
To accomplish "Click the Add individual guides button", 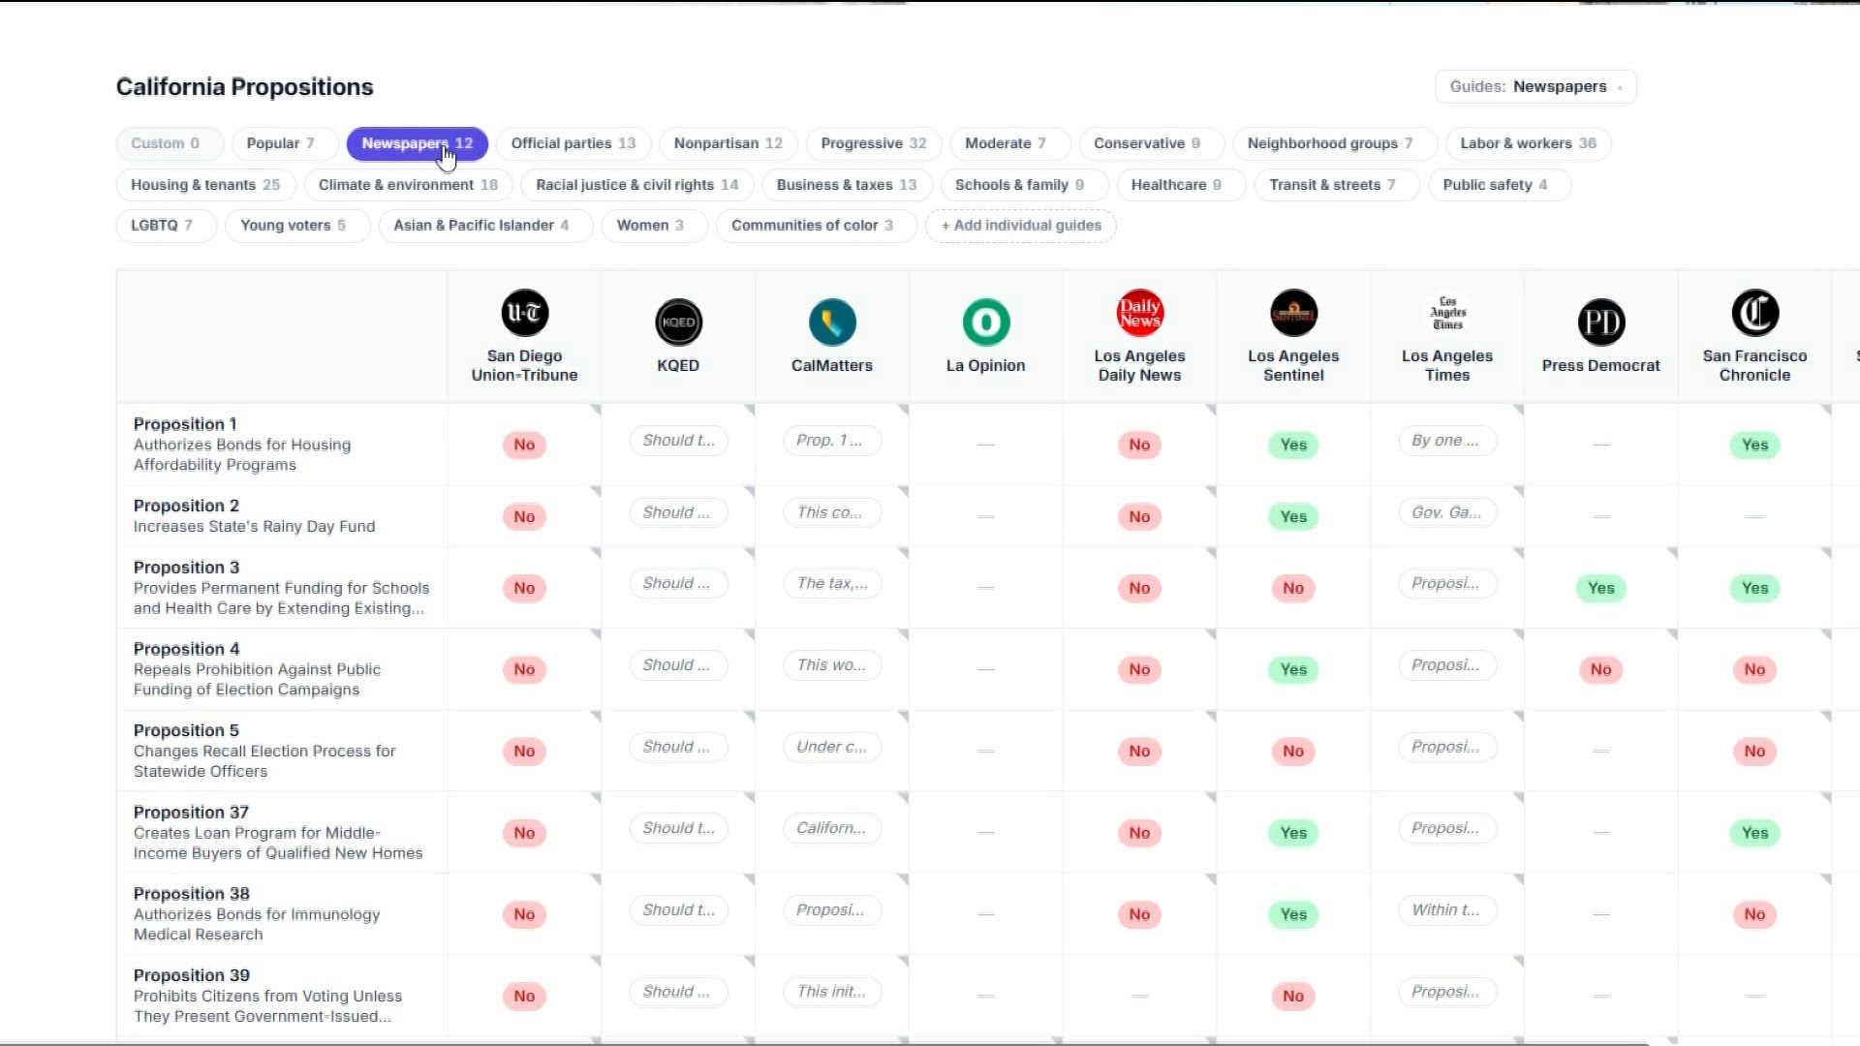I will pyautogui.click(x=1021, y=226).
